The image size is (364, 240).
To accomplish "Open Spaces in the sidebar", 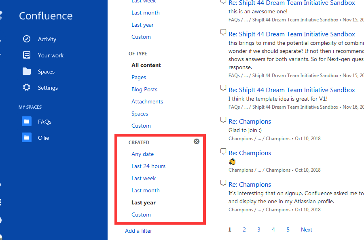I will pyautogui.click(x=46, y=72).
